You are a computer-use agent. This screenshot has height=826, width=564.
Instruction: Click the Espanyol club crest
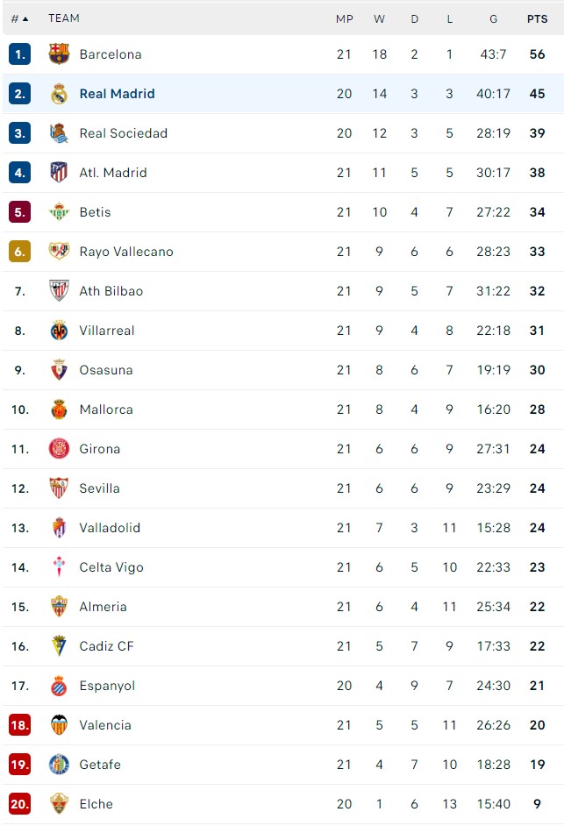tap(59, 686)
